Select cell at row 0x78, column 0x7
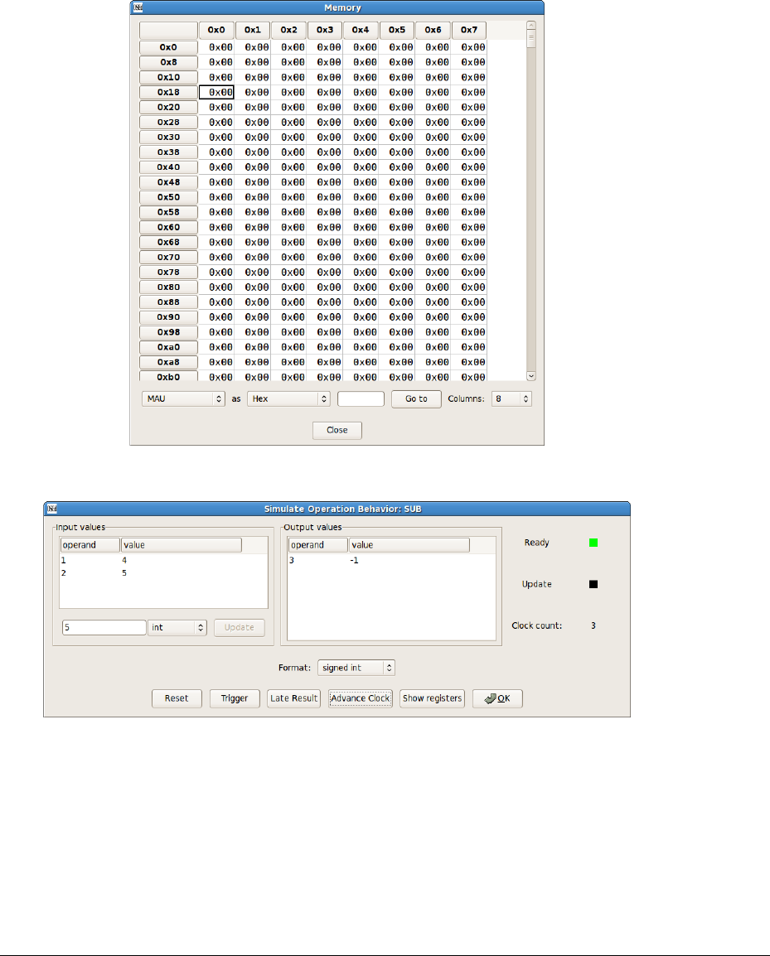The width and height of the screenshot is (770, 956). pyautogui.click(x=468, y=272)
